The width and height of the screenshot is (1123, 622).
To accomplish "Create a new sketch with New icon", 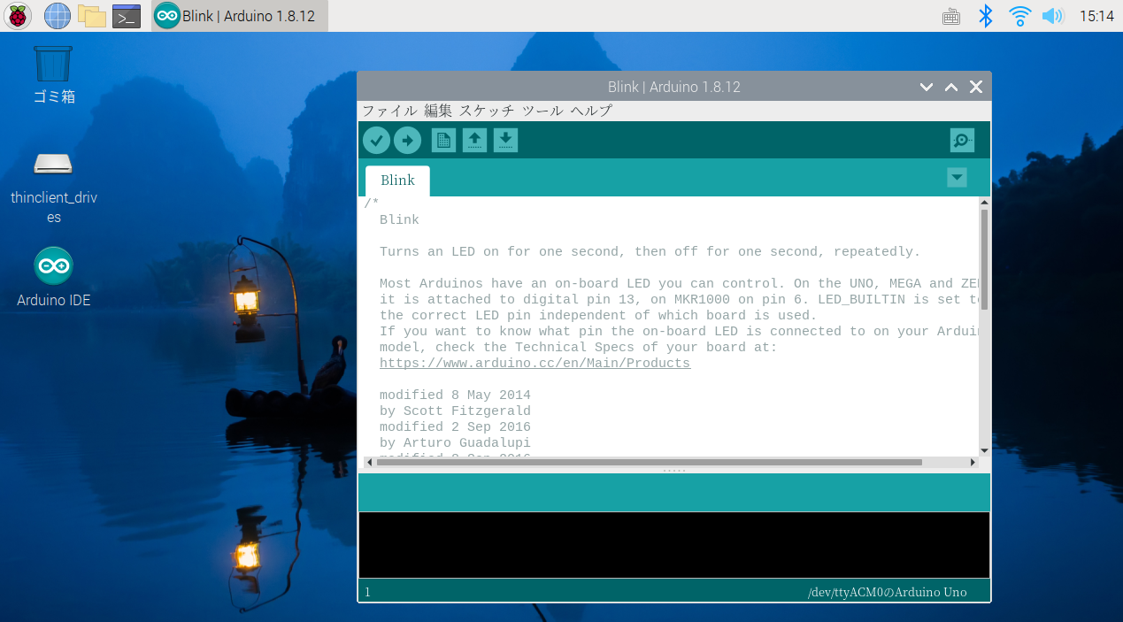I will 443,140.
